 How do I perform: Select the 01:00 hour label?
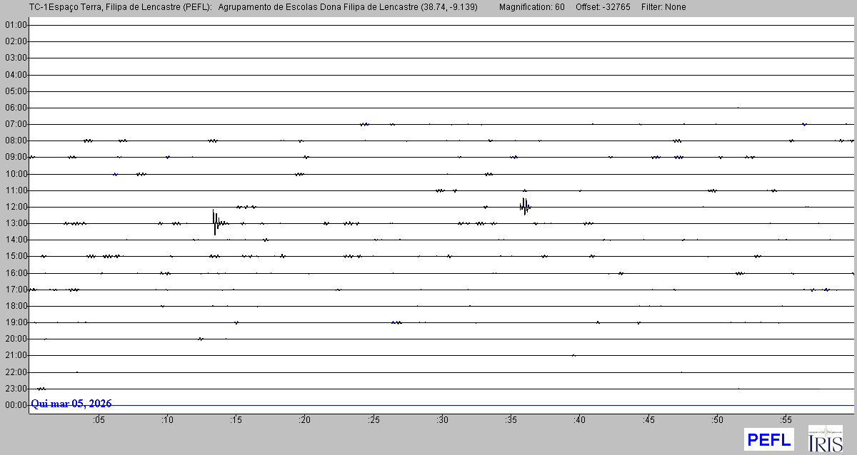point(15,25)
